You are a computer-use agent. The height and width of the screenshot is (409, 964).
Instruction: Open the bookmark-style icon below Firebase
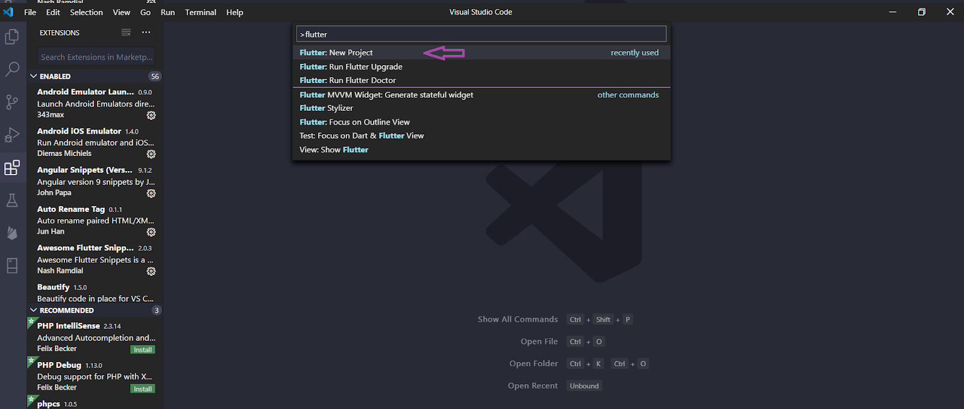click(12, 265)
